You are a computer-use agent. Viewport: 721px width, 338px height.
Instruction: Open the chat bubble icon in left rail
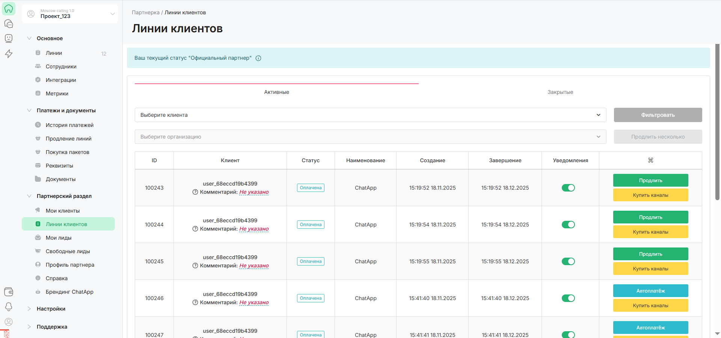click(x=9, y=24)
